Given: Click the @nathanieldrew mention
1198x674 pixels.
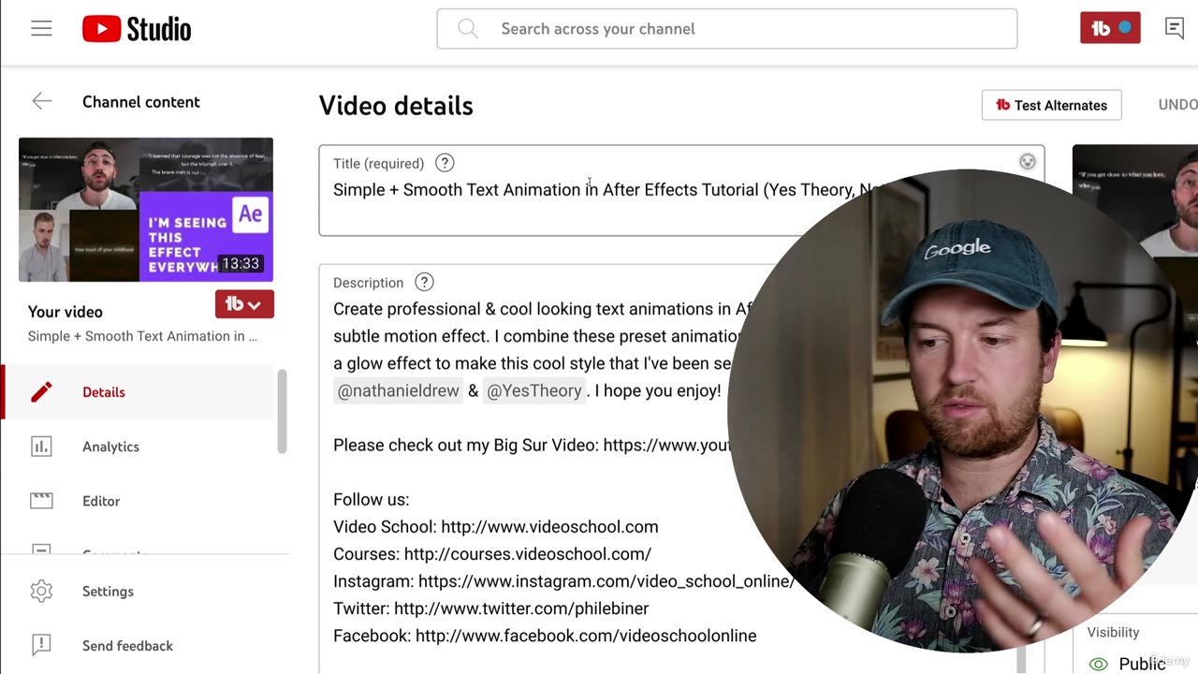Looking at the screenshot, I should tap(399, 390).
